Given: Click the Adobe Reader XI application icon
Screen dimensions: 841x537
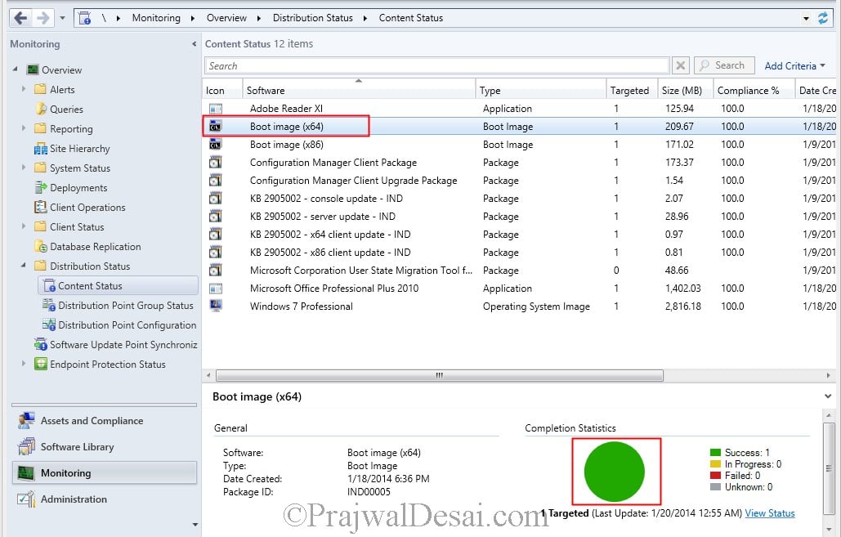Looking at the screenshot, I should (x=215, y=109).
